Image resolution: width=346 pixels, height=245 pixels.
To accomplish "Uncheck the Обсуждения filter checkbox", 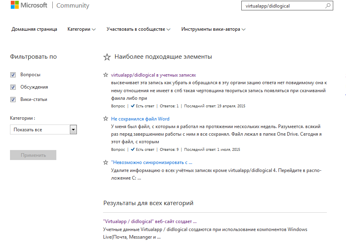I will click(x=13, y=87).
